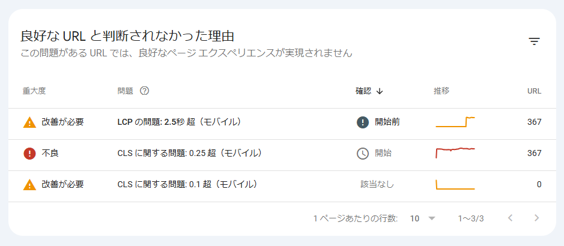The width and height of the screenshot is (564, 246).
Task: Open the filter icon at top right
Action: click(534, 41)
